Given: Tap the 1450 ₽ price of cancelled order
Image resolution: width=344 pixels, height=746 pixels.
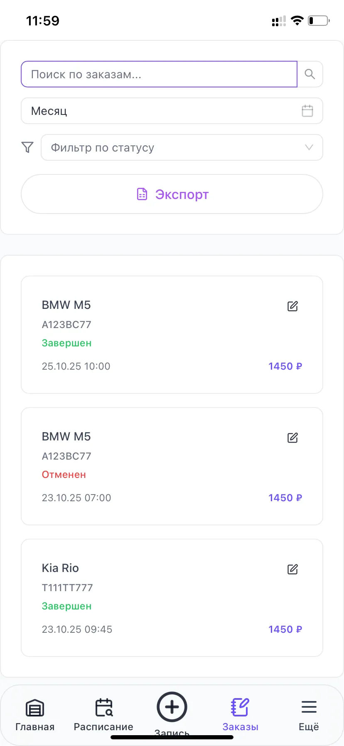Looking at the screenshot, I should [285, 498].
